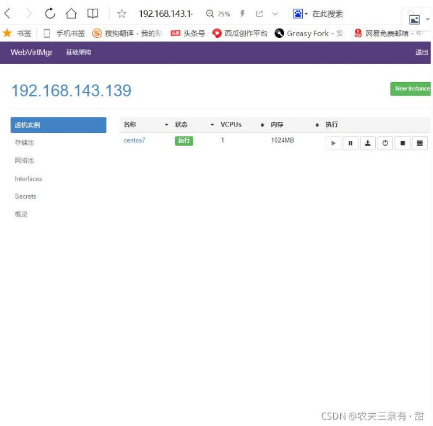Click the WebVirtMgr brand link
433x426 pixels.
(32, 52)
